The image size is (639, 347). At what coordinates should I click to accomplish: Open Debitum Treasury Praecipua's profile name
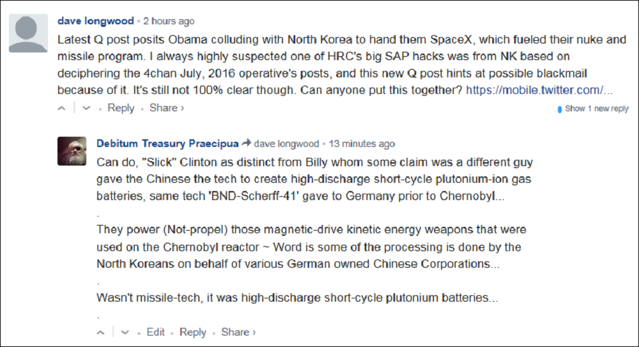point(167,144)
